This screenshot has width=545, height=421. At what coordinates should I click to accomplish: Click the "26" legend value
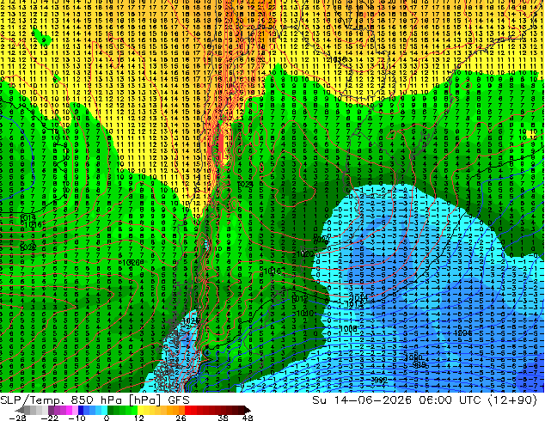181,418
